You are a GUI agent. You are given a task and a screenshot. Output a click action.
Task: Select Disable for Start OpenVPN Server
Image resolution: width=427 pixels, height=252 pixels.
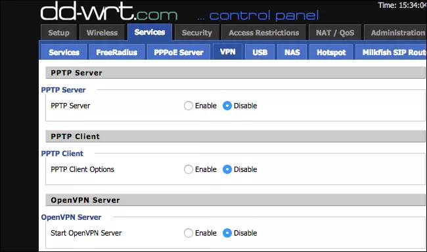[x=227, y=233]
